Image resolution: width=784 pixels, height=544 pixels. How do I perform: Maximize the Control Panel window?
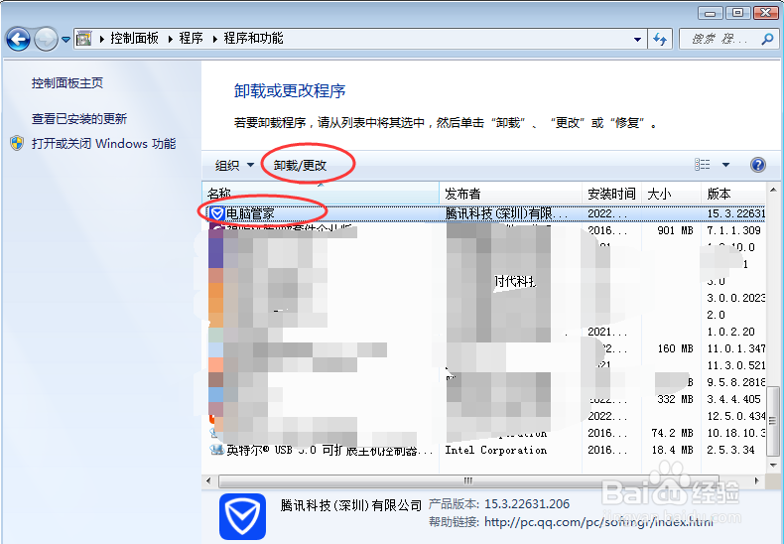737,13
